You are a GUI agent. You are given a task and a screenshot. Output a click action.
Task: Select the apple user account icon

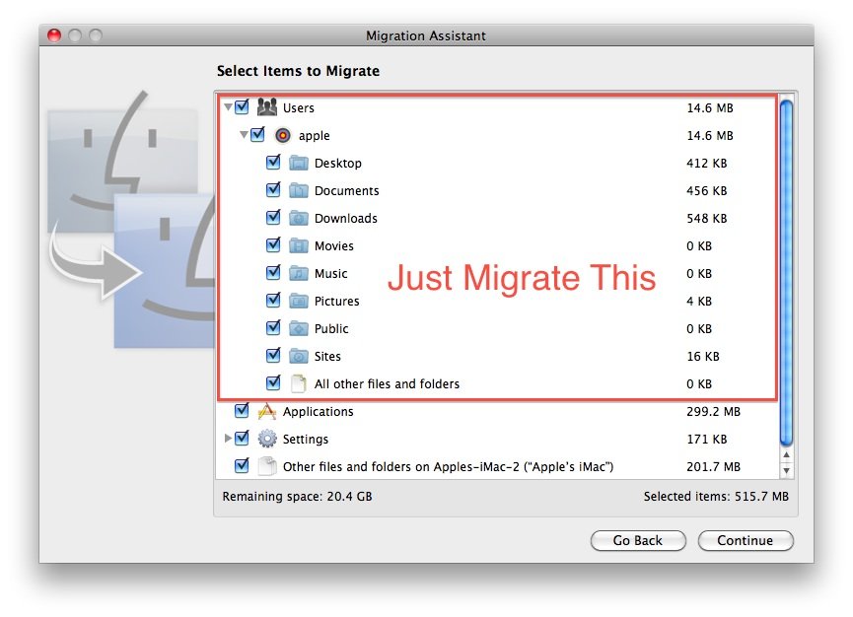point(283,135)
